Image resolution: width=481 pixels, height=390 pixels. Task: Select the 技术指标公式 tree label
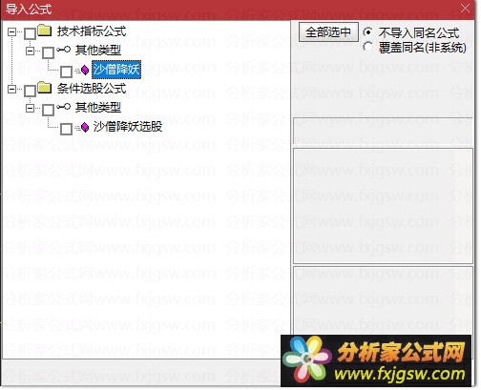click(92, 31)
